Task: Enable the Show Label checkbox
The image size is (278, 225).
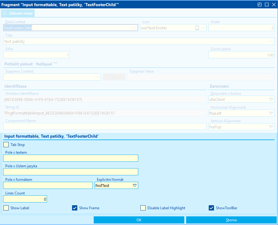Action: 6,208
